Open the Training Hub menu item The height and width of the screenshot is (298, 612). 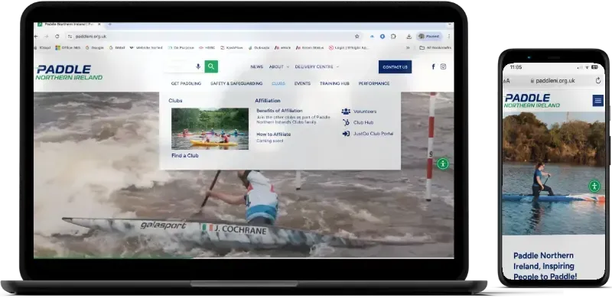334,83
